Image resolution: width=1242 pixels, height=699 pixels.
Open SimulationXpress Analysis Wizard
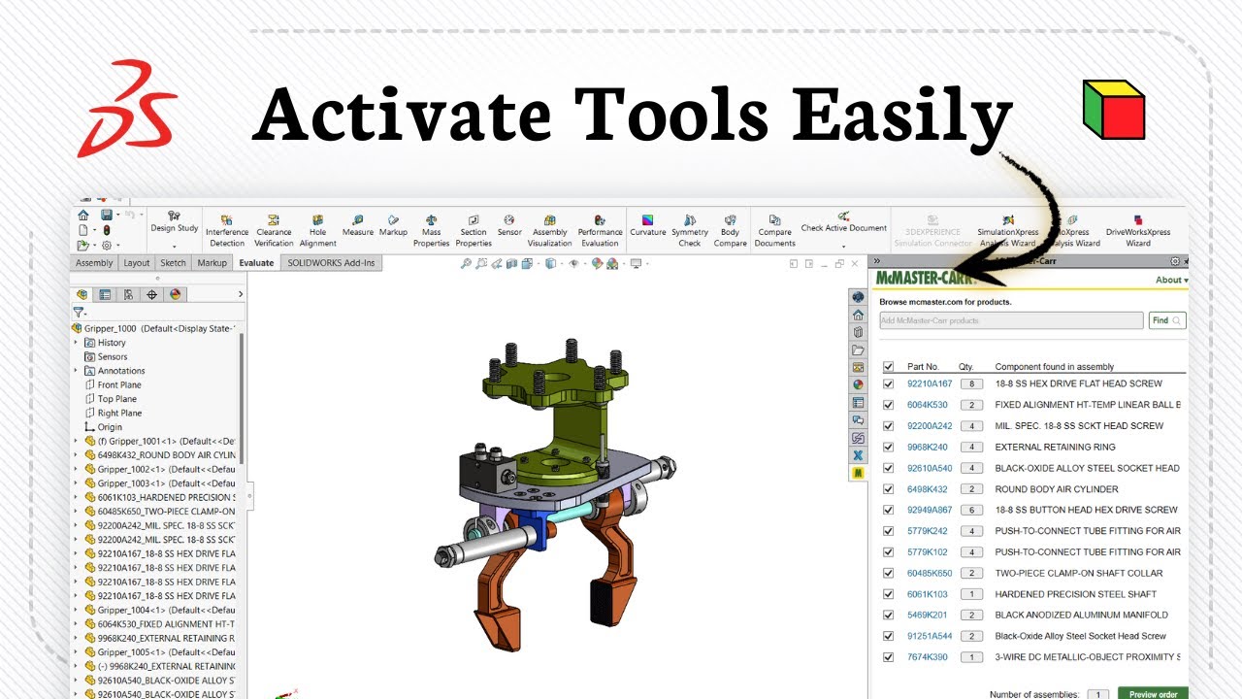point(1007,231)
